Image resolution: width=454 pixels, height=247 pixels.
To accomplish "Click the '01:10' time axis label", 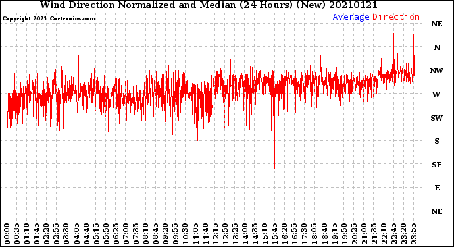I will [27, 234].
